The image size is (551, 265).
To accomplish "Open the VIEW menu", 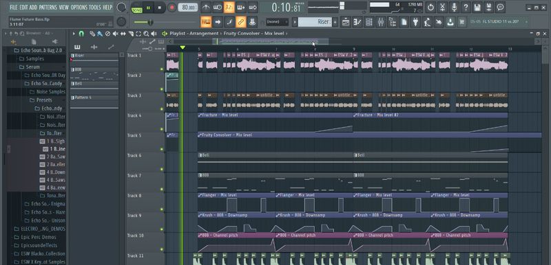I will 63,7.
